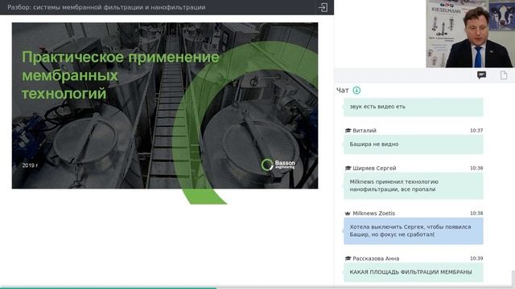This screenshot has height=289, width=515.
Task: Click the 10:39 timestamp
Action: (476, 258)
